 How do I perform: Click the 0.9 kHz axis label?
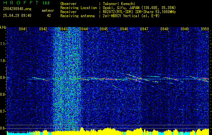3,78
